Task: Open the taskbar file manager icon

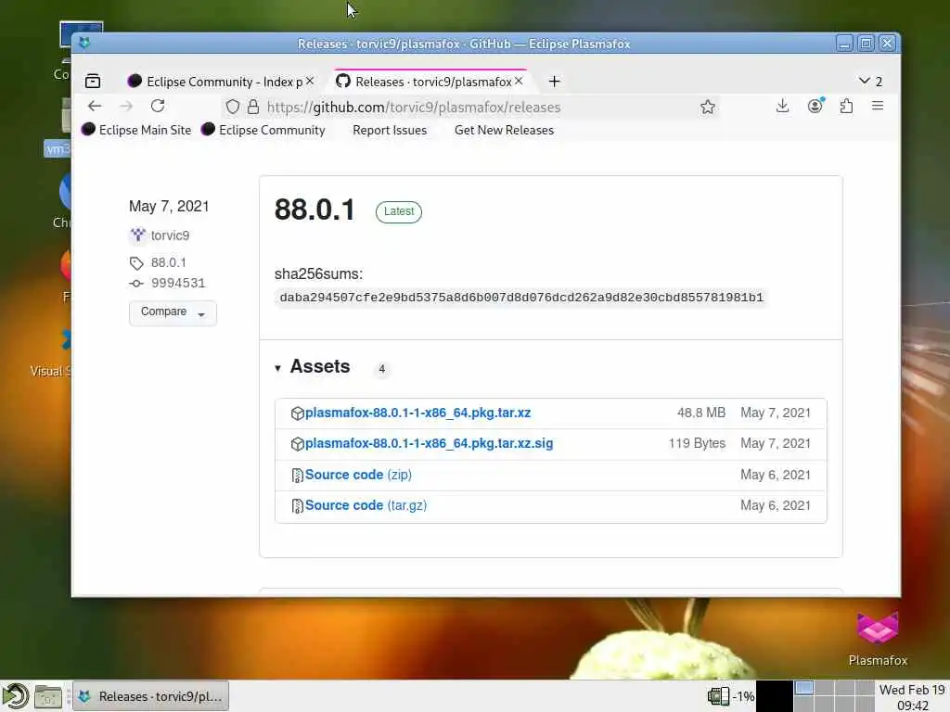Action: point(48,697)
